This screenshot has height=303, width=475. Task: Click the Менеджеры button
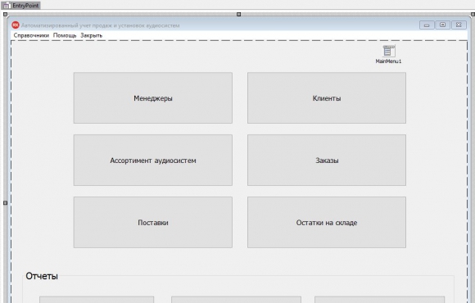pos(153,98)
